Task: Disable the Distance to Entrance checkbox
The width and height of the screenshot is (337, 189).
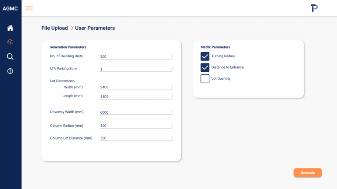Action: (x=205, y=67)
